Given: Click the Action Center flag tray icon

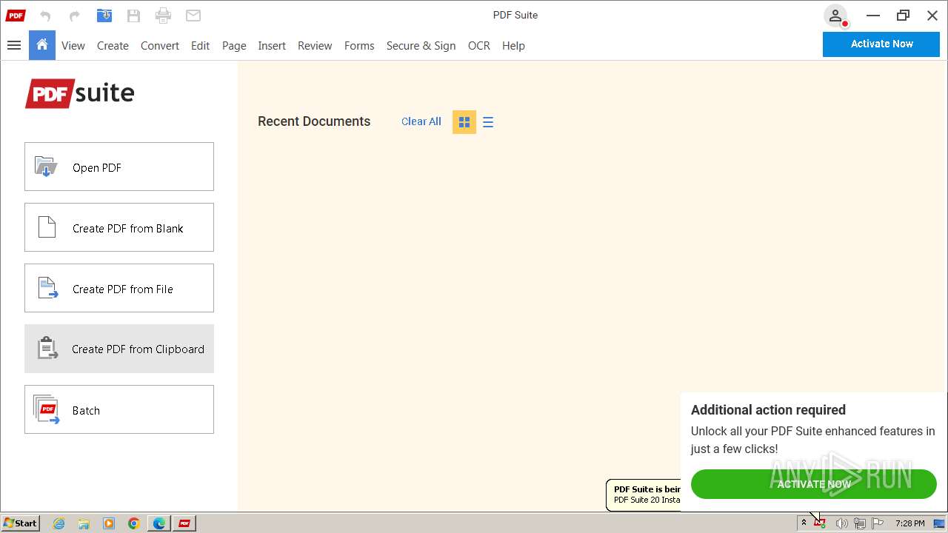Looking at the screenshot, I should point(878,523).
